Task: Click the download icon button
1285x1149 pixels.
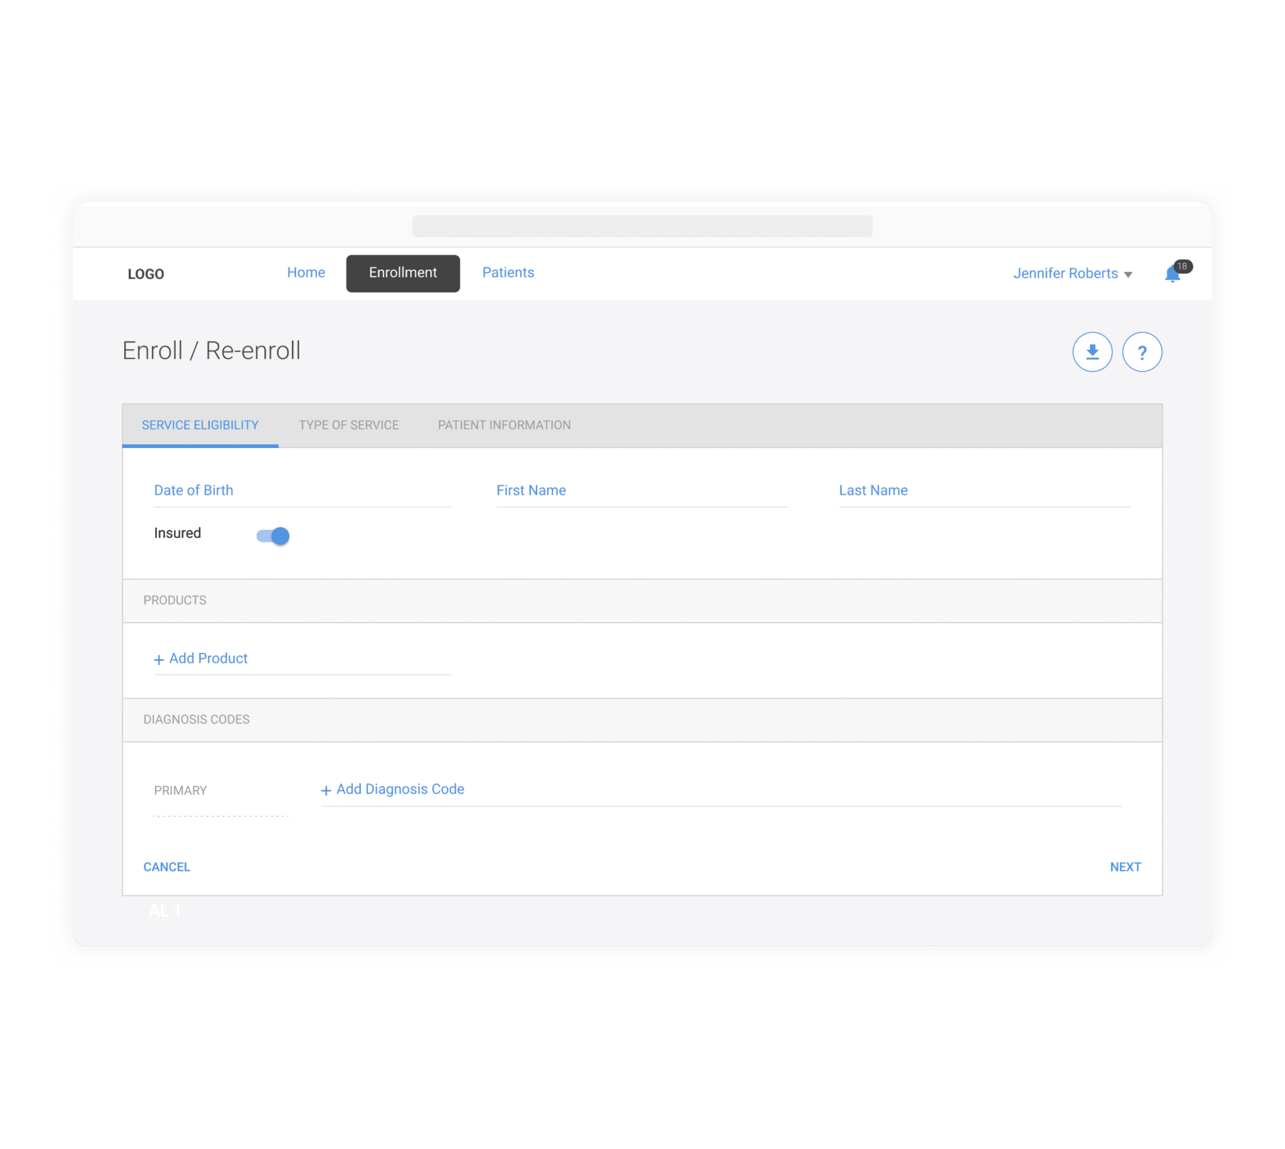Action: pyautogui.click(x=1092, y=352)
